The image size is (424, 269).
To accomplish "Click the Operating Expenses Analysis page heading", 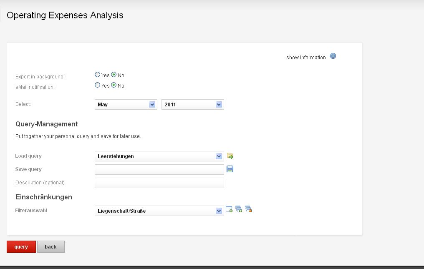I will pyautogui.click(x=65, y=15).
